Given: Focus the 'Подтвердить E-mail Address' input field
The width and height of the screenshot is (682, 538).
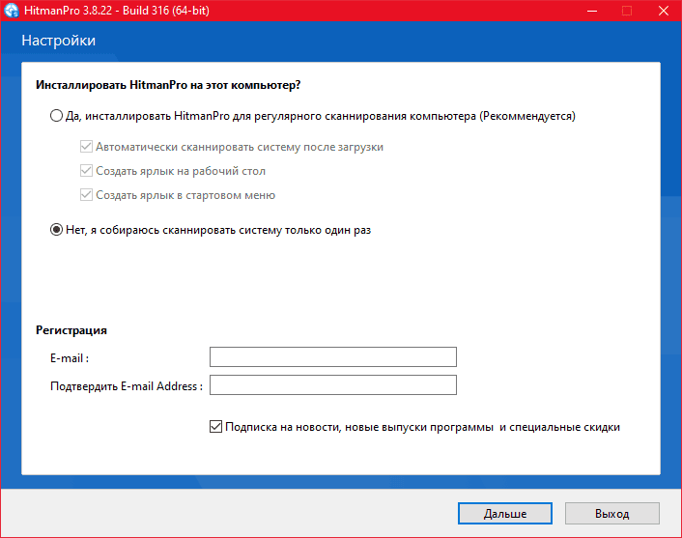Looking at the screenshot, I should (333, 385).
